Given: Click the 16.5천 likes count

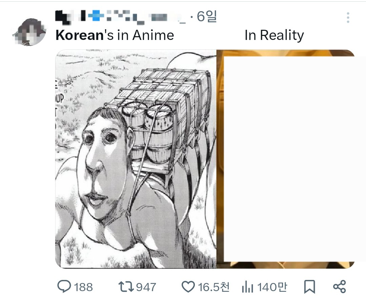Looking at the screenshot, I should point(214,287).
